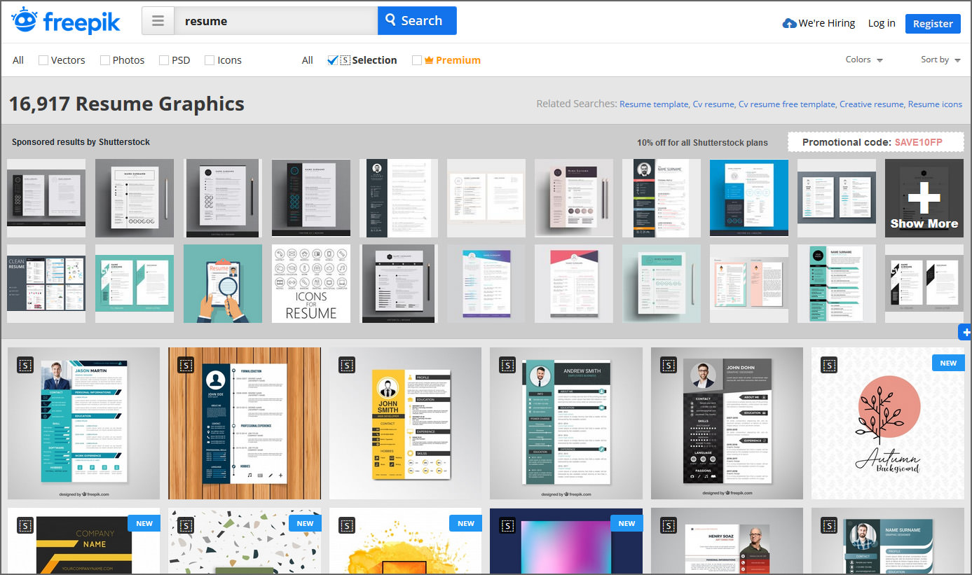This screenshot has height=575, width=972.
Task: Open the Company Name business card graphic
Action: (x=84, y=541)
